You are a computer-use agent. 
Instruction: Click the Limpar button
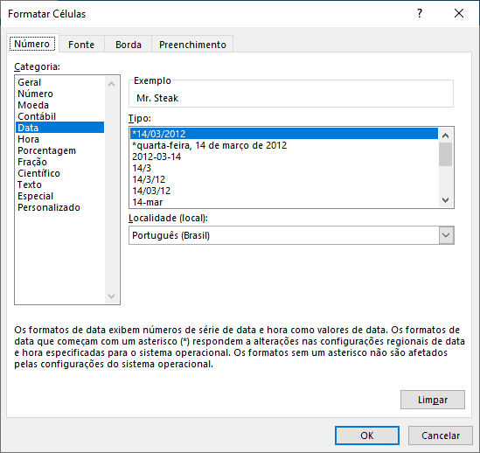[x=433, y=400]
